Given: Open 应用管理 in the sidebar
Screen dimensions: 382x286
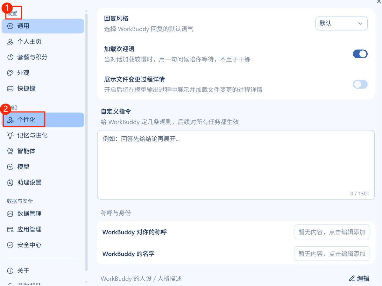Looking at the screenshot, I should (43, 229).
